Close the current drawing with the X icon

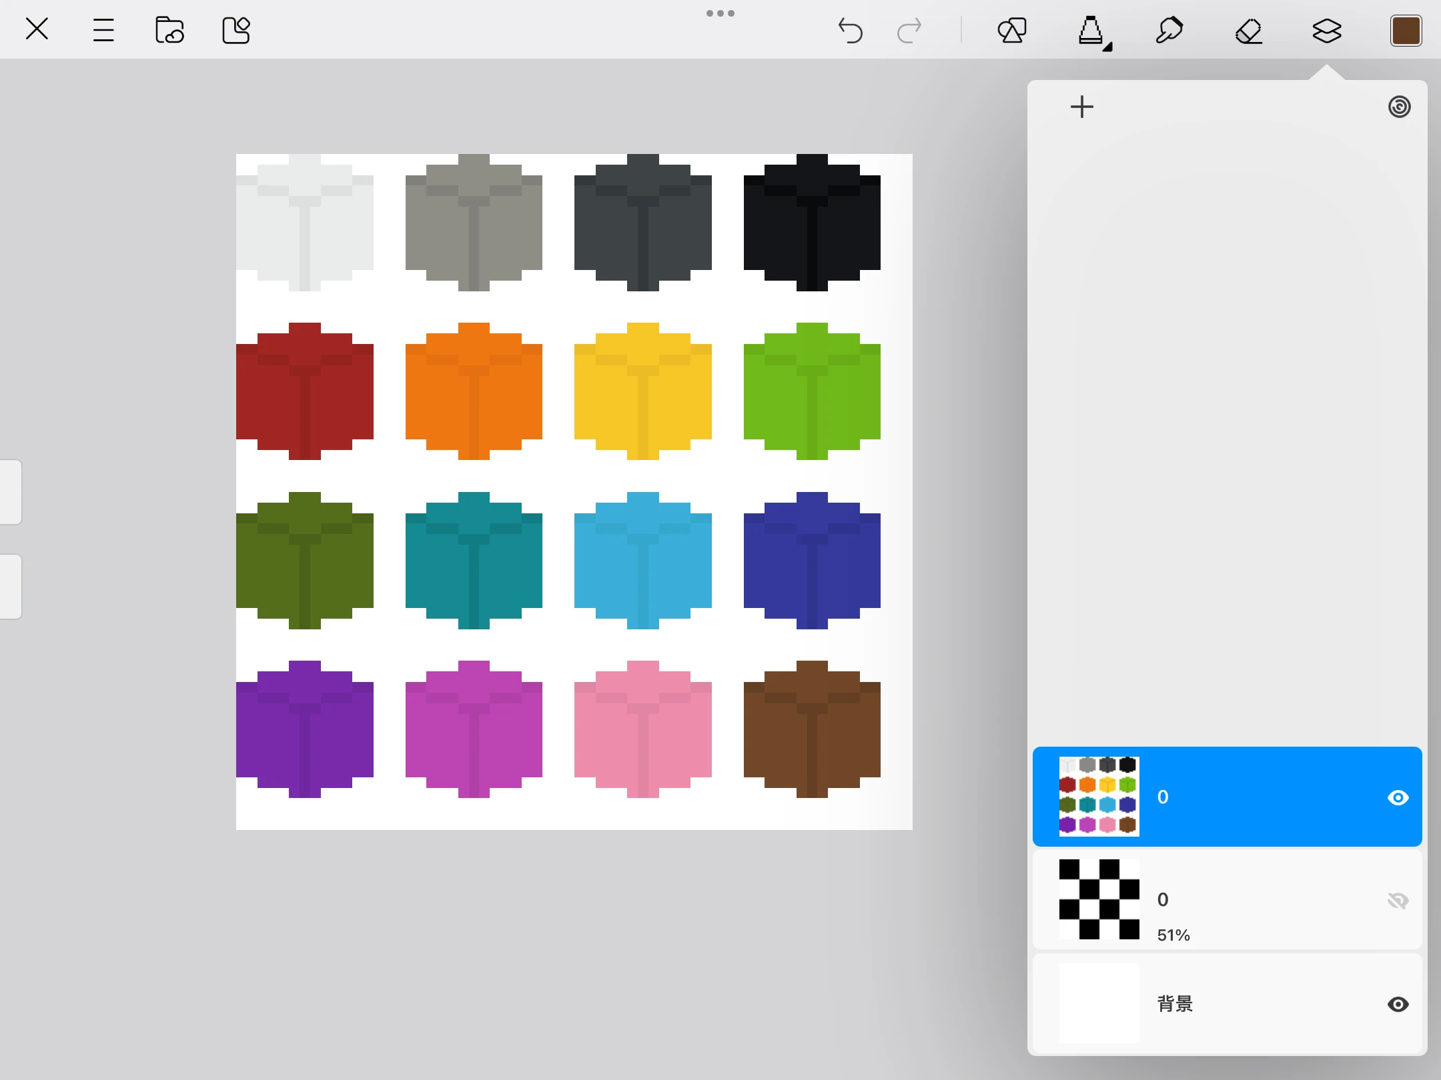[37, 29]
